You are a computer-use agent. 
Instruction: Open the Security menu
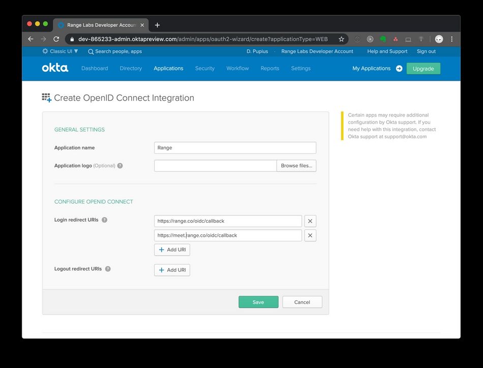205,69
